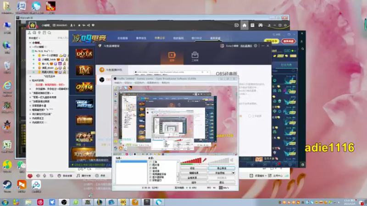Click red heart icon in YY bottom bar
The width and height of the screenshot is (367, 206).
(x=30, y=176)
